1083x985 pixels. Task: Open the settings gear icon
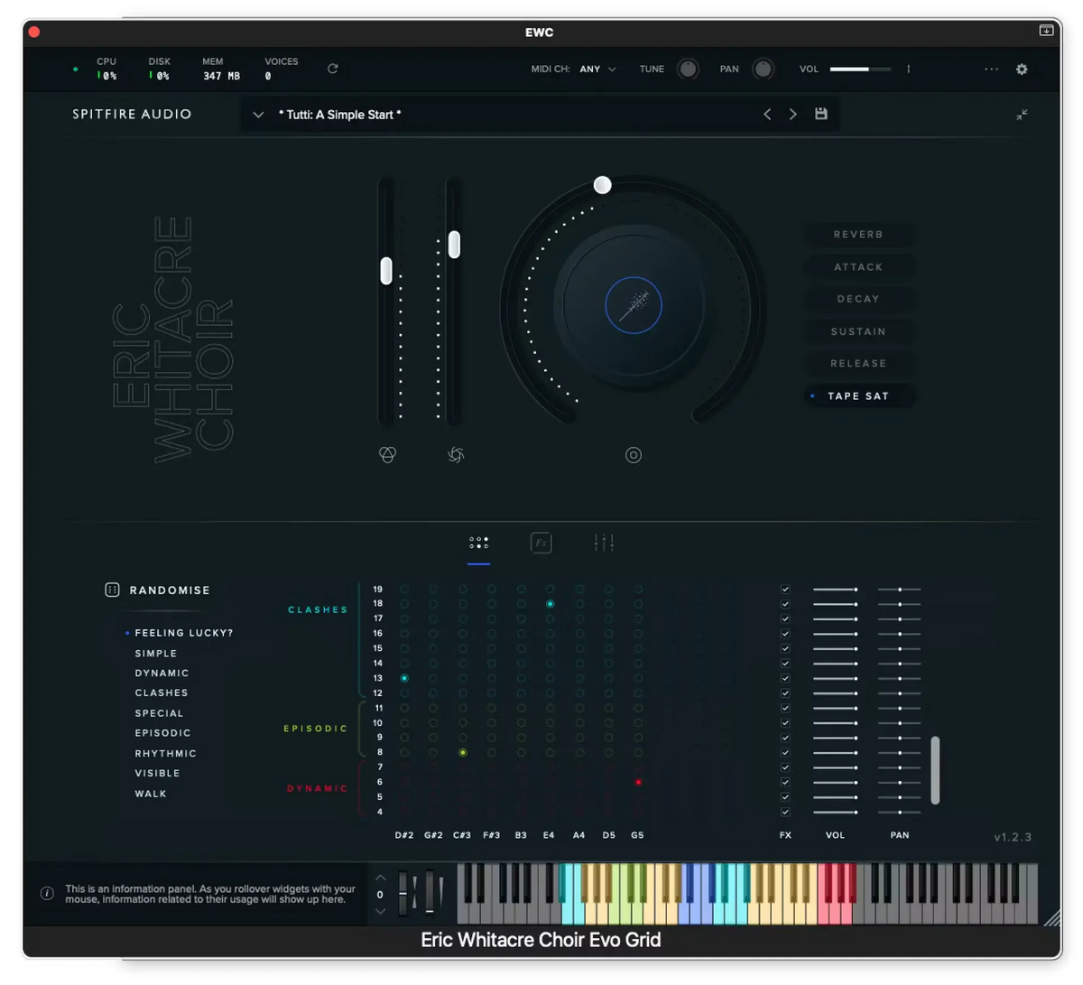(1022, 69)
